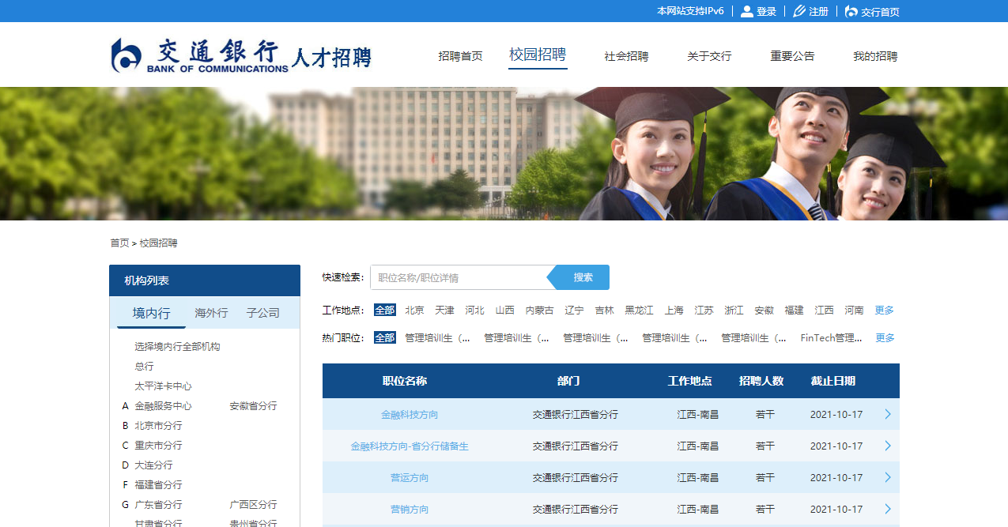Click the 交行首页 circular logo icon
The image size is (1008, 527).
[x=851, y=11]
